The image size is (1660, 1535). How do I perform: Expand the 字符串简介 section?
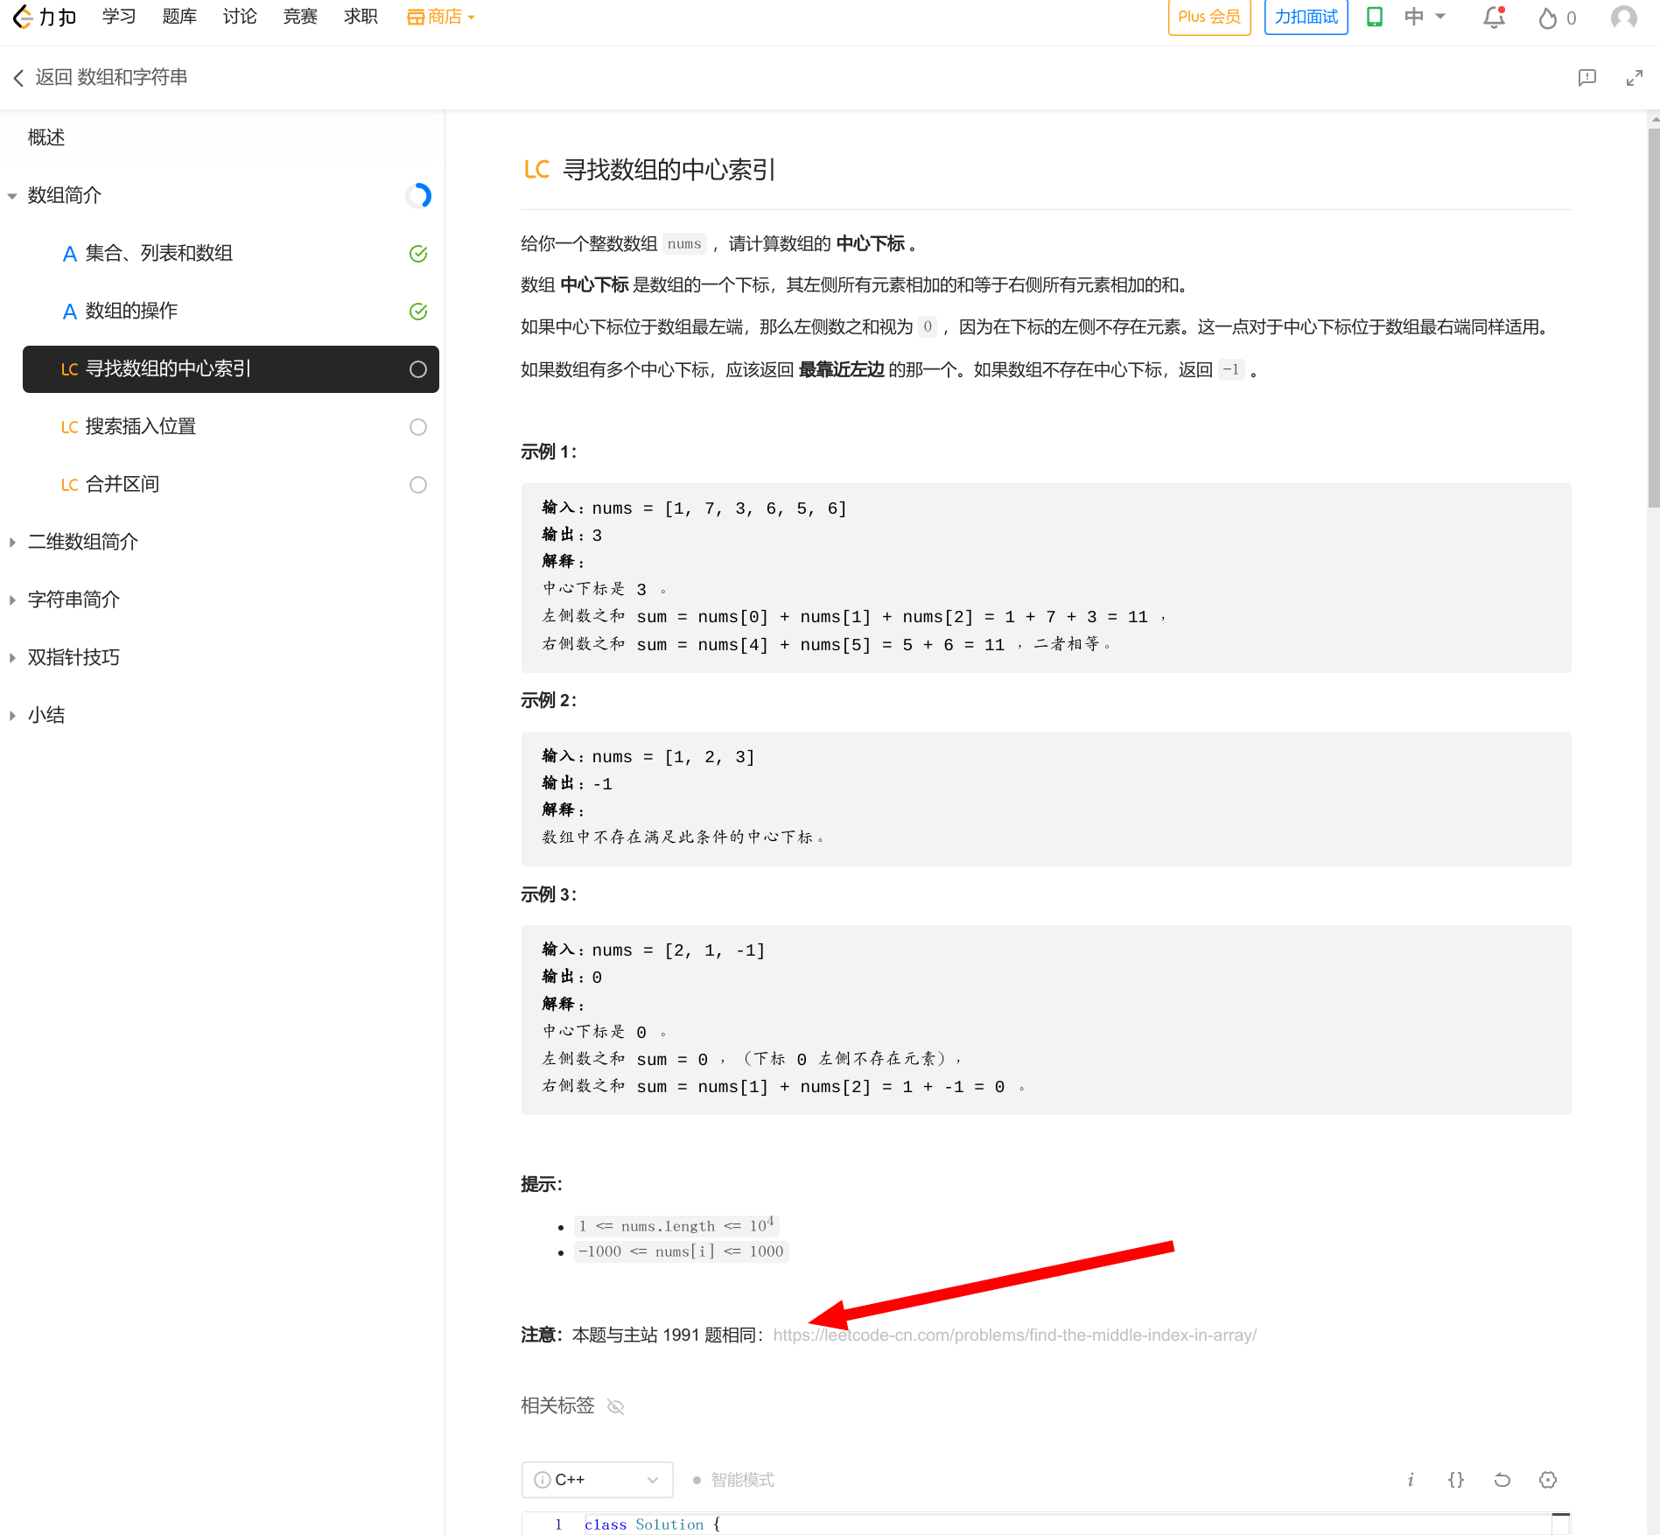(74, 599)
